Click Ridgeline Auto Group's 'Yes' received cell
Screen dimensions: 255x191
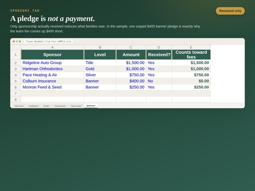pos(159,63)
